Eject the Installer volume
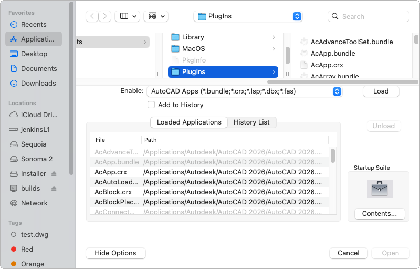Viewport: 420px width, 269px height. coord(54,174)
